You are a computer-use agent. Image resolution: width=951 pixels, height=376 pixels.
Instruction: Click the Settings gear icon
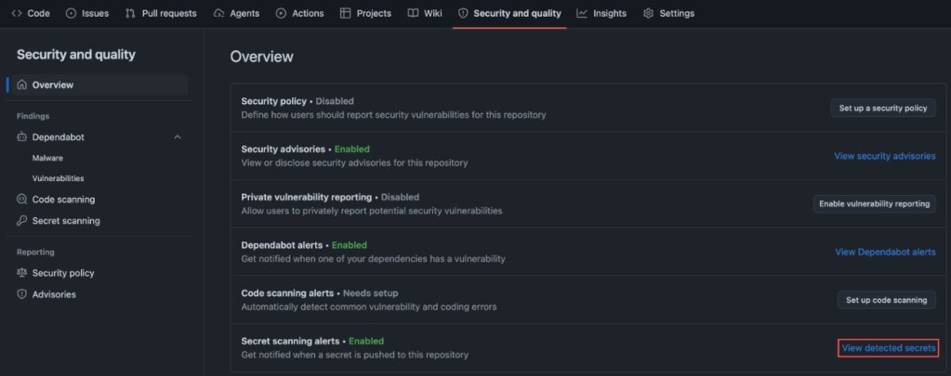pyautogui.click(x=648, y=13)
